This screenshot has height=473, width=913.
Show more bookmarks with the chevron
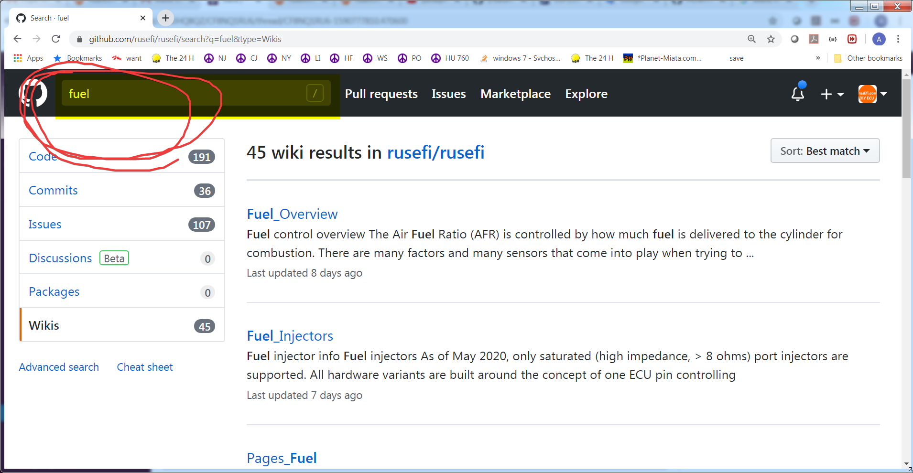(818, 58)
